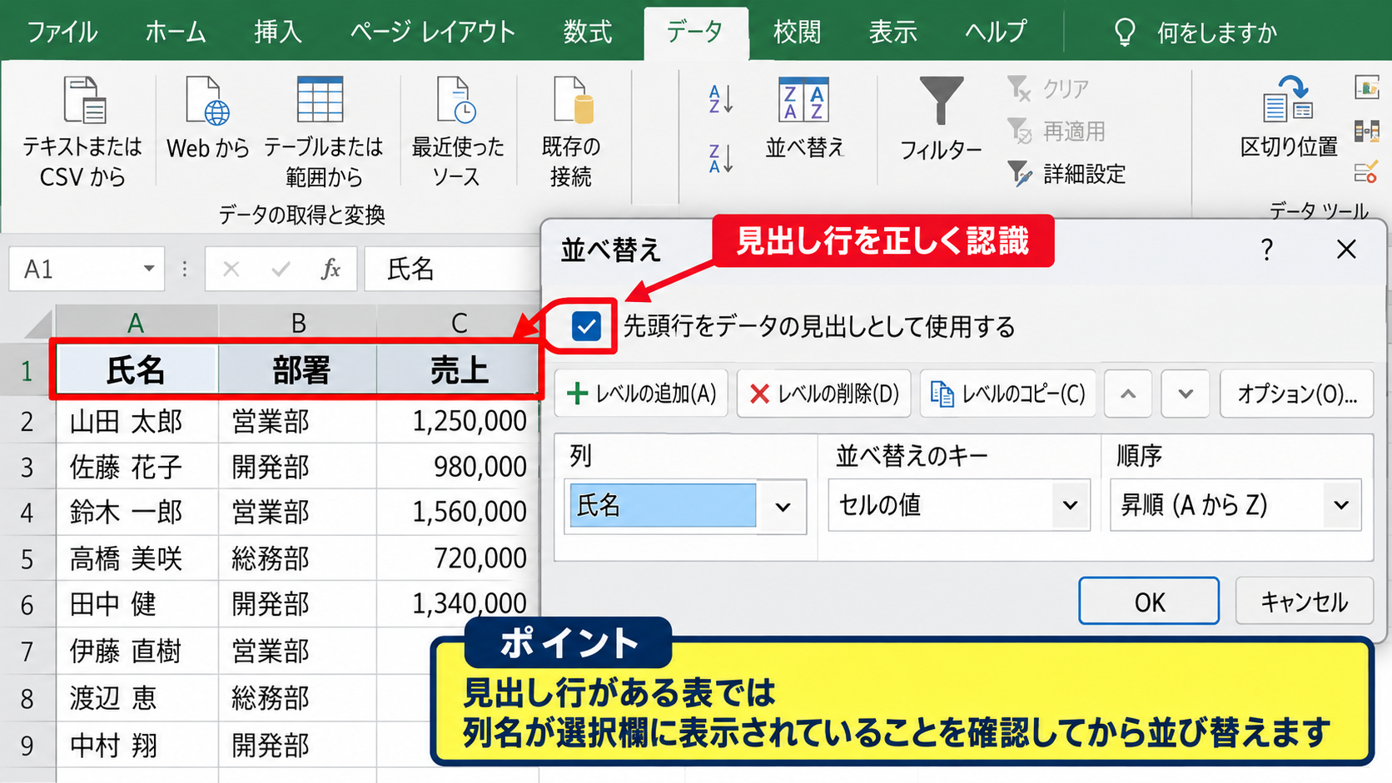Open オプション(O)... in sort dialog
Screen dimensions: 1392x783
tap(1296, 394)
